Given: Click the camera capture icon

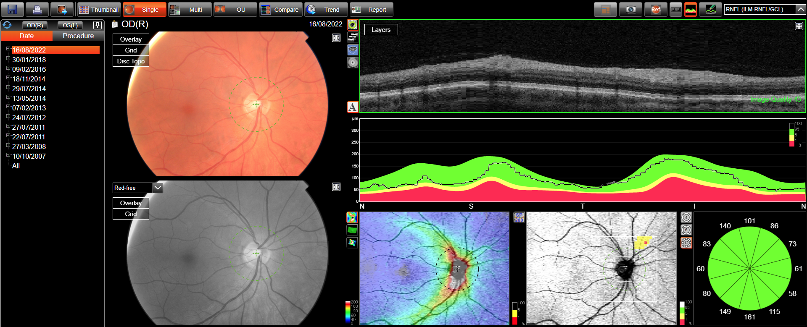Looking at the screenshot, I should pos(630,9).
